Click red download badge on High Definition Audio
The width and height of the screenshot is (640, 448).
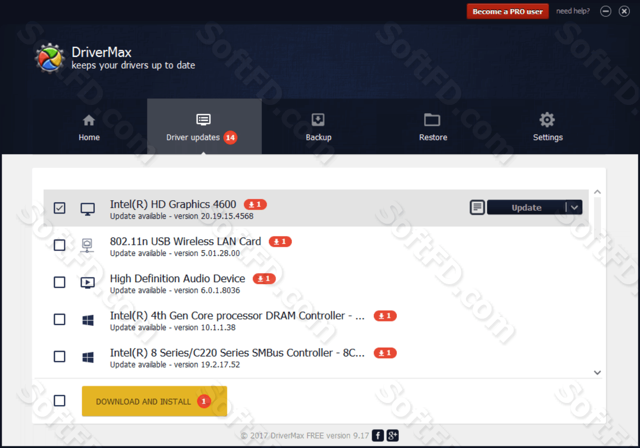pos(264,279)
